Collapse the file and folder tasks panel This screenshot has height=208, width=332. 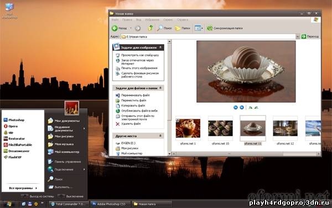[160, 88]
